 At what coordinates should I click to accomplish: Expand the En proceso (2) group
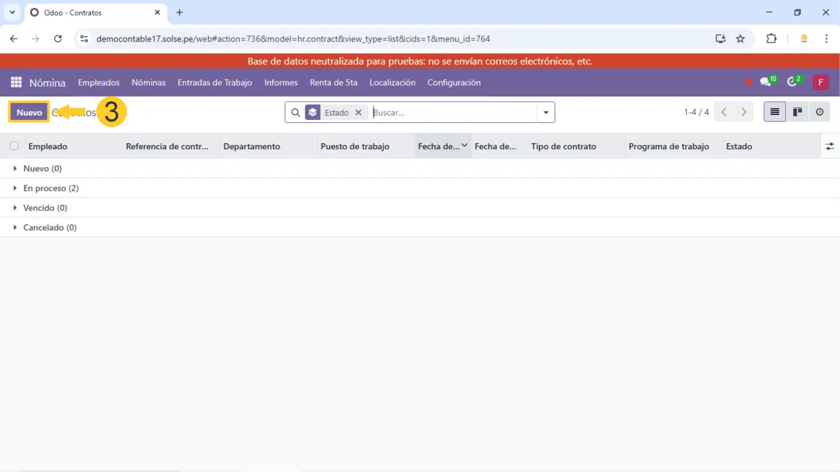(x=51, y=188)
